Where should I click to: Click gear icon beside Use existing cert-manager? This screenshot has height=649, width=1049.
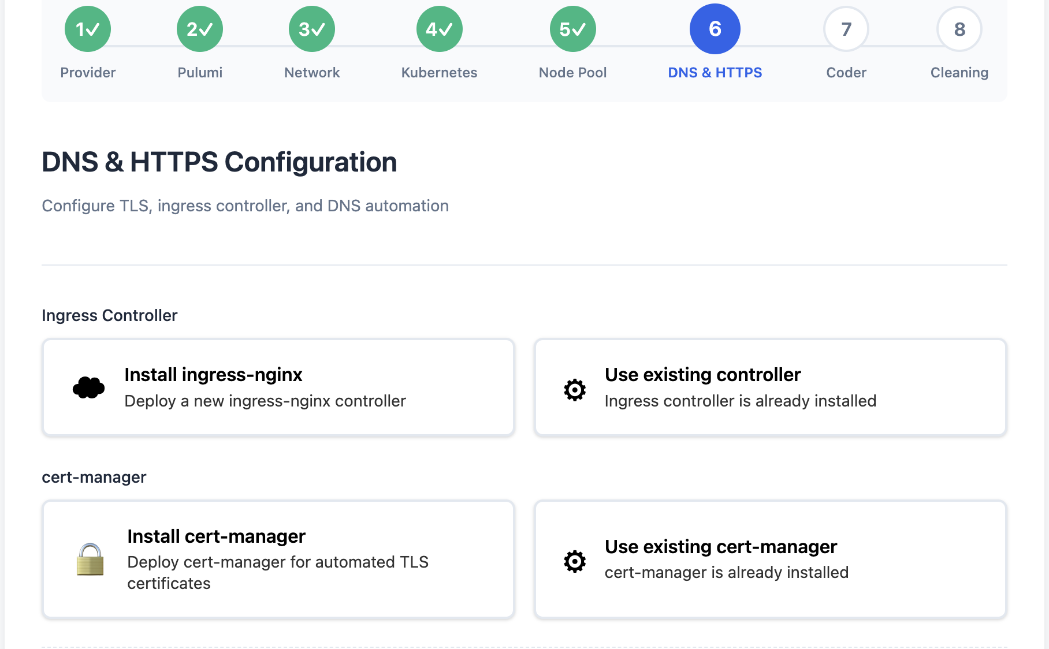pyautogui.click(x=575, y=561)
